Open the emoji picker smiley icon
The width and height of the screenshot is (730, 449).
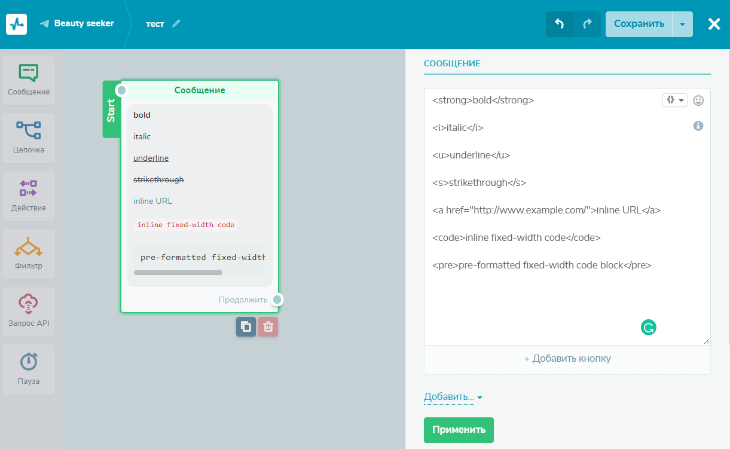click(698, 100)
